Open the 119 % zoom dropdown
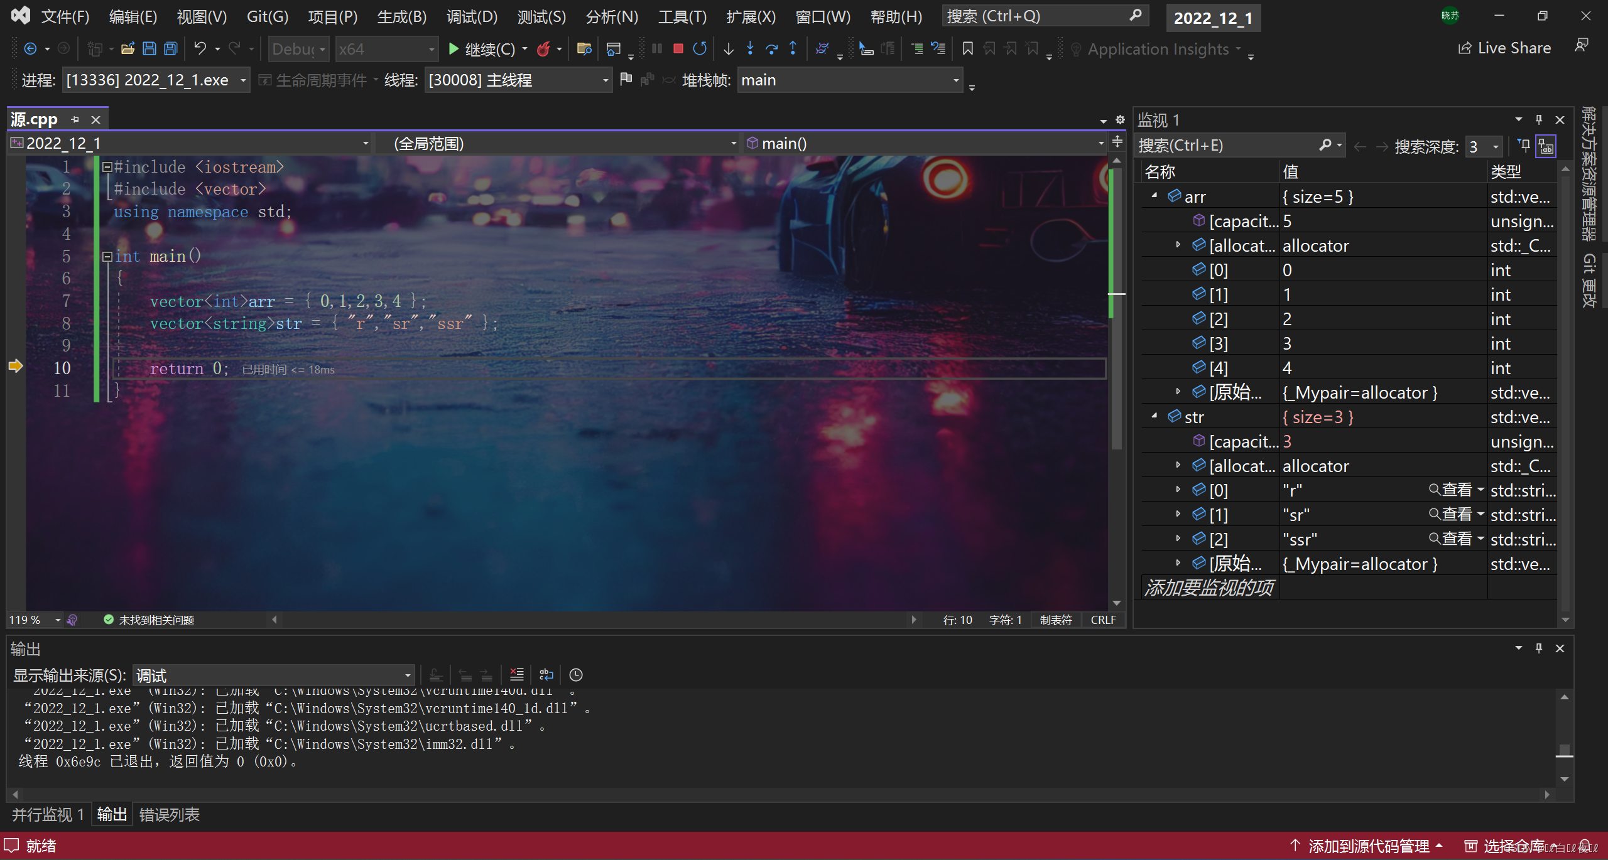This screenshot has width=1608, height=860. 35,620
